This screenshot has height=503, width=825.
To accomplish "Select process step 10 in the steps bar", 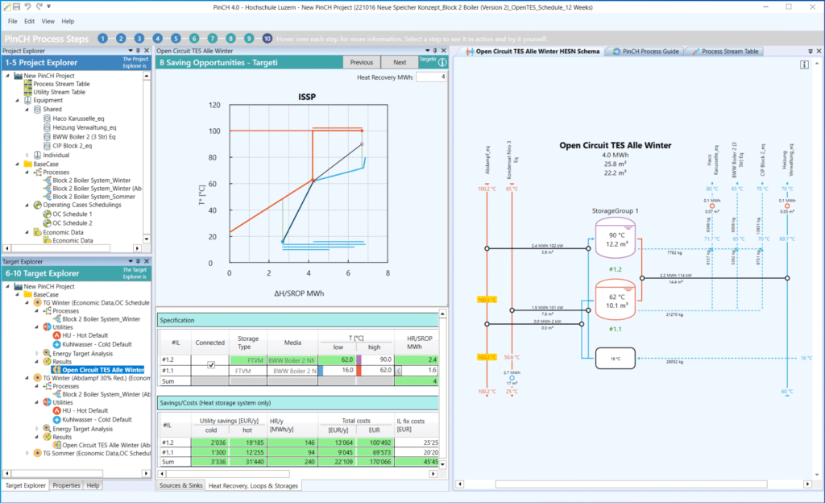I will (x=267, y=38).
